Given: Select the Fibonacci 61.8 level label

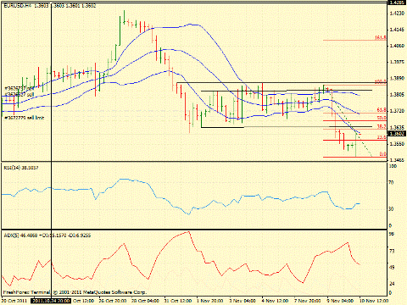Looking at the screenshot, I should (x=382, y=110).
